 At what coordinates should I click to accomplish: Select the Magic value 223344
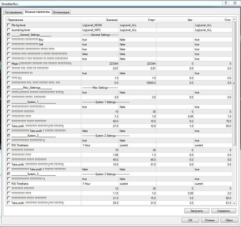[x=114, y=64]
